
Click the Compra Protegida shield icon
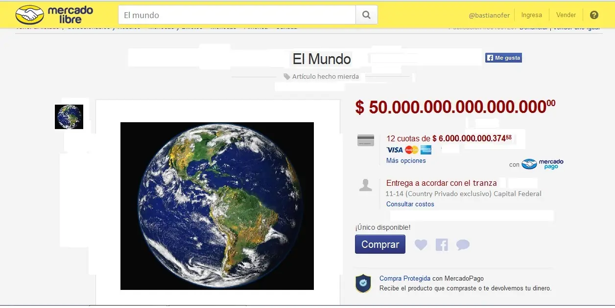point(363,284)
